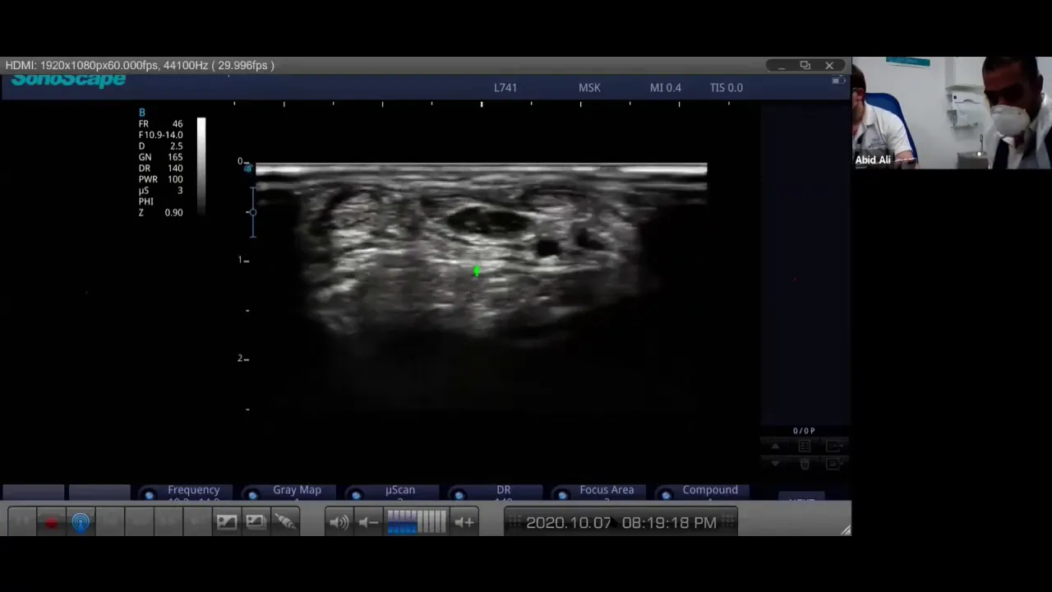Click the 0/0P clip page counter
The width and height of the screenshot is (1052, 592).
tap(804, 431)
